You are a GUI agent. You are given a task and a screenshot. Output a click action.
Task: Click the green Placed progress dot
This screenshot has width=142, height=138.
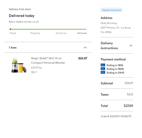[10, 29]
